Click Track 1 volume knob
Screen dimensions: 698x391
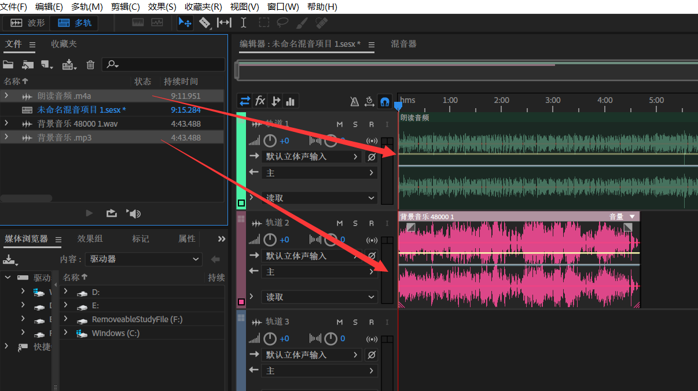coord(270,141)
